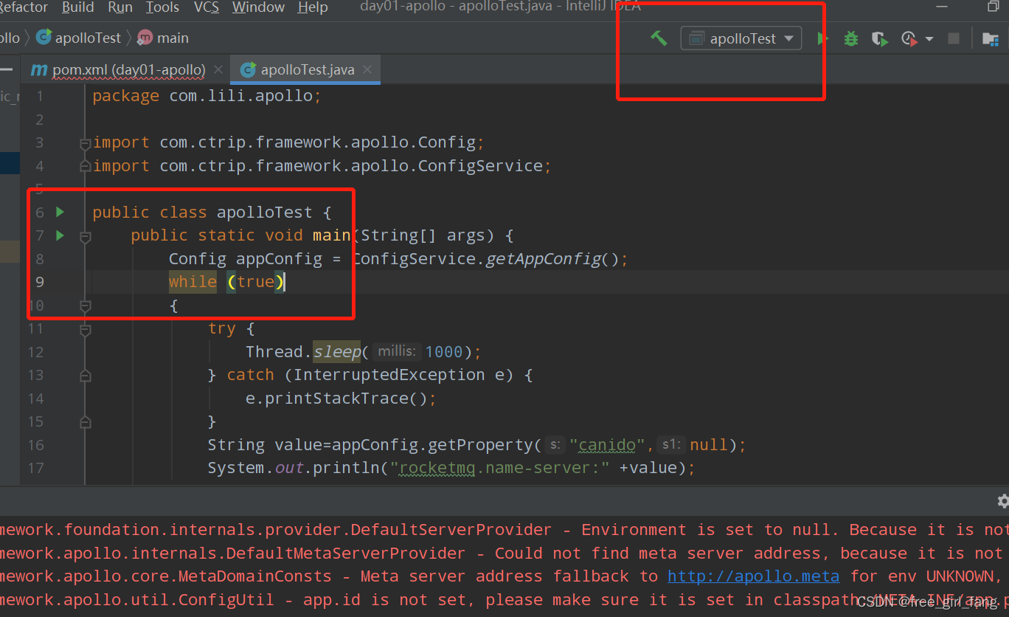Click the apolloTest class breadcrumb

tap(79, 38)
